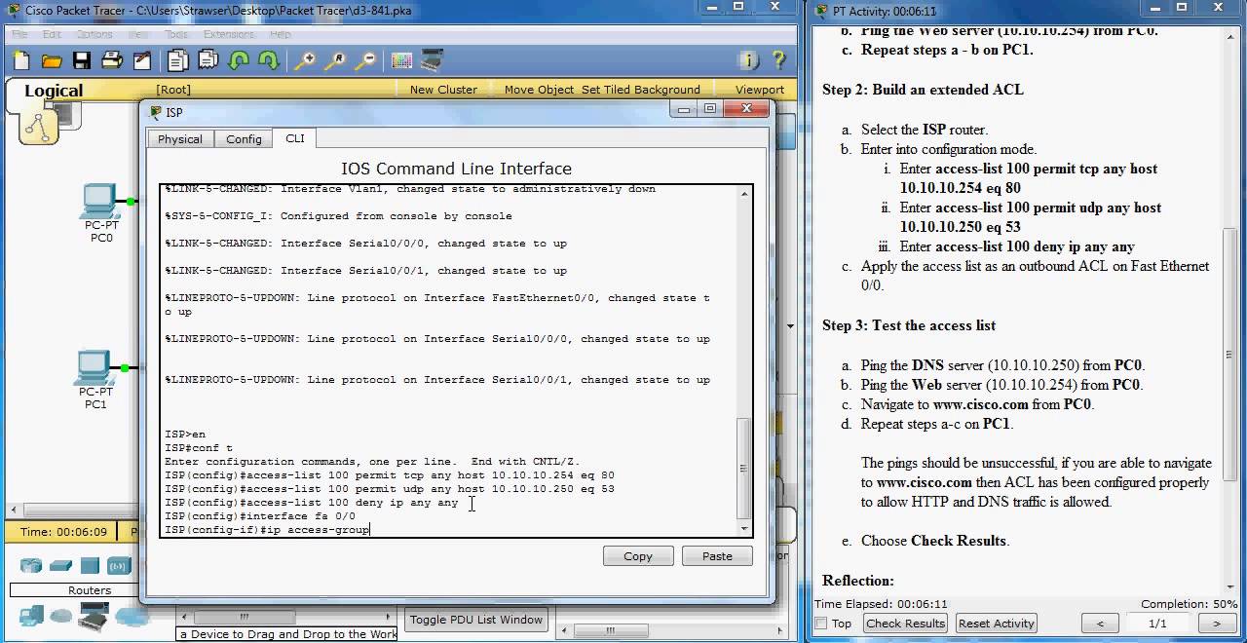Open the Activity Wizard toolbar icon
This screenshot has width=1247, height=643.
point(142,60)
